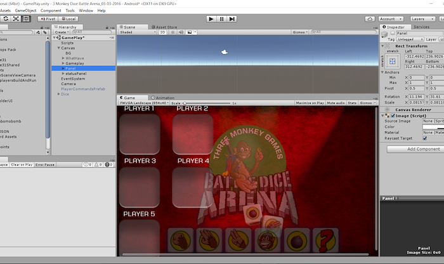Click the Bomb dice button

point(296,241)
